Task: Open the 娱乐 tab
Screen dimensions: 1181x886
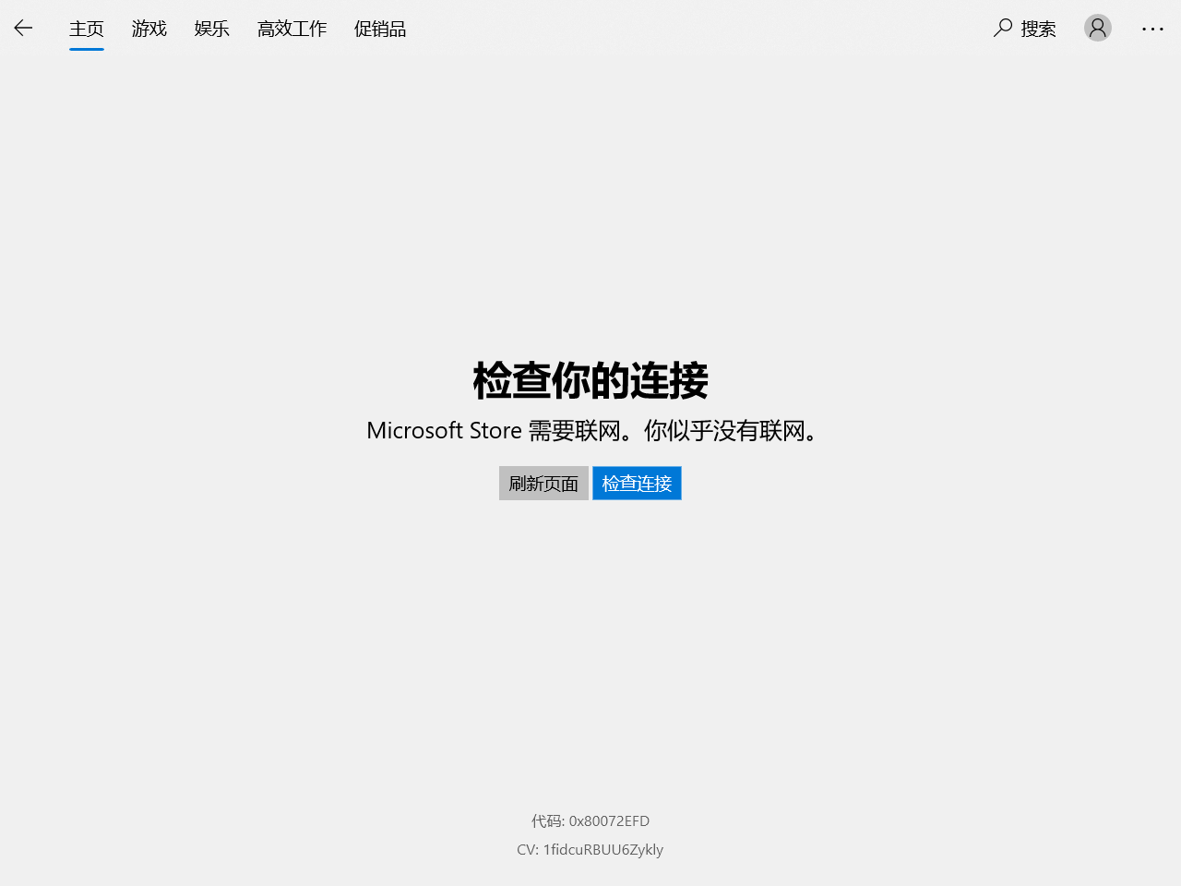Action: 211,29
